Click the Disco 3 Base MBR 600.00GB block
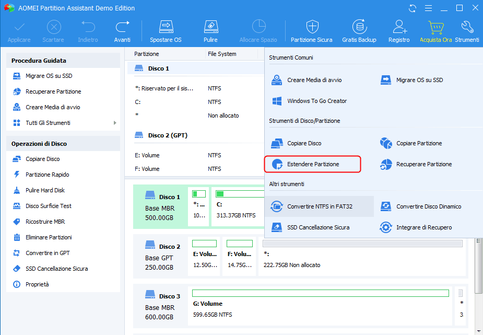This screenshot has height=335, width=483. pos(160,306)
